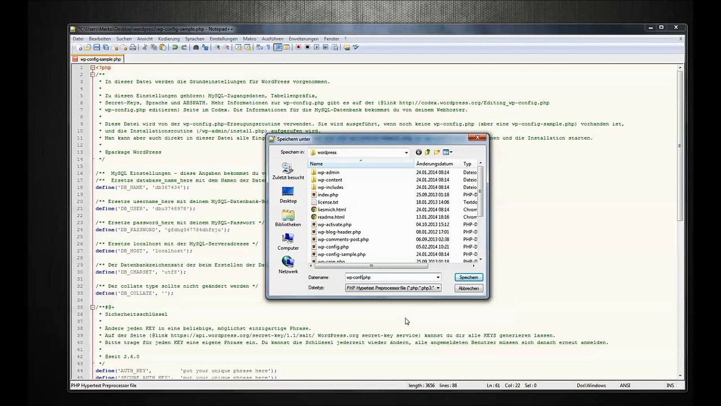Toggle the Indent Guide toolbar icon
721x406 pixels.
point(277,47)
